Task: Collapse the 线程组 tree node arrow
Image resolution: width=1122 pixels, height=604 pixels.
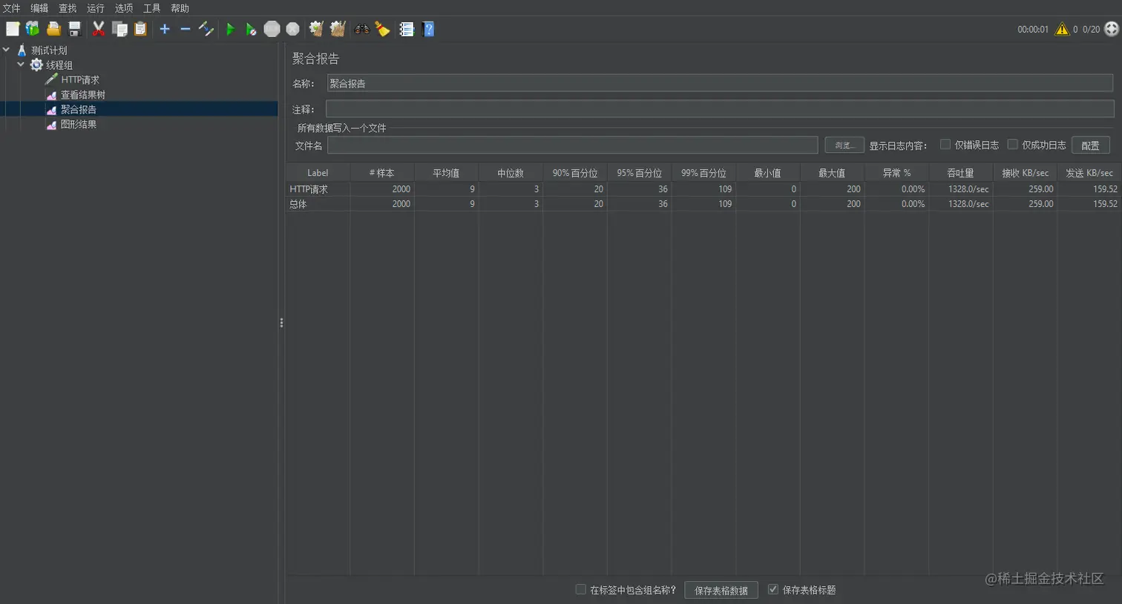Action: 21,65
